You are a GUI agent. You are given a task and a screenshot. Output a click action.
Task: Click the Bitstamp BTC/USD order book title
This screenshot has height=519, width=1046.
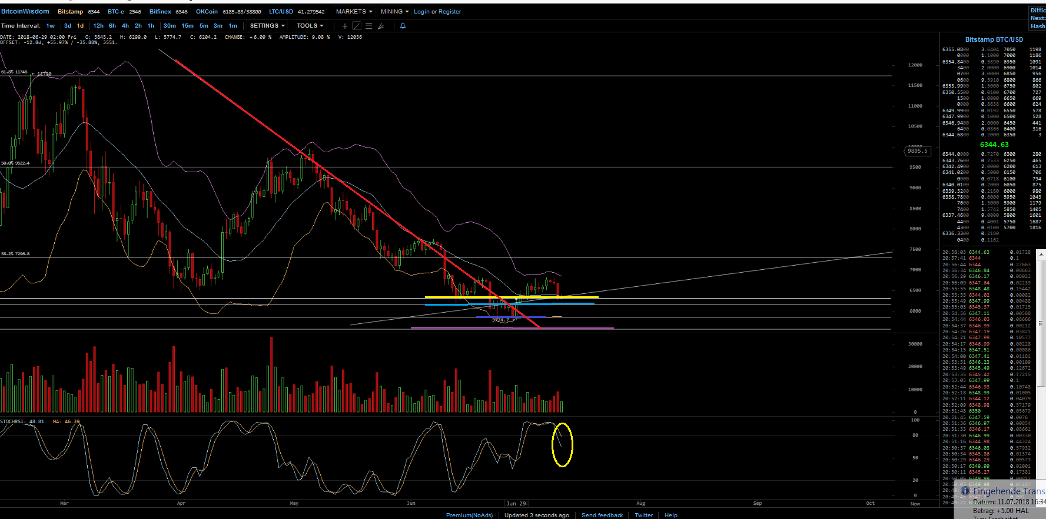pyautogui.click(x=994, y=39)
